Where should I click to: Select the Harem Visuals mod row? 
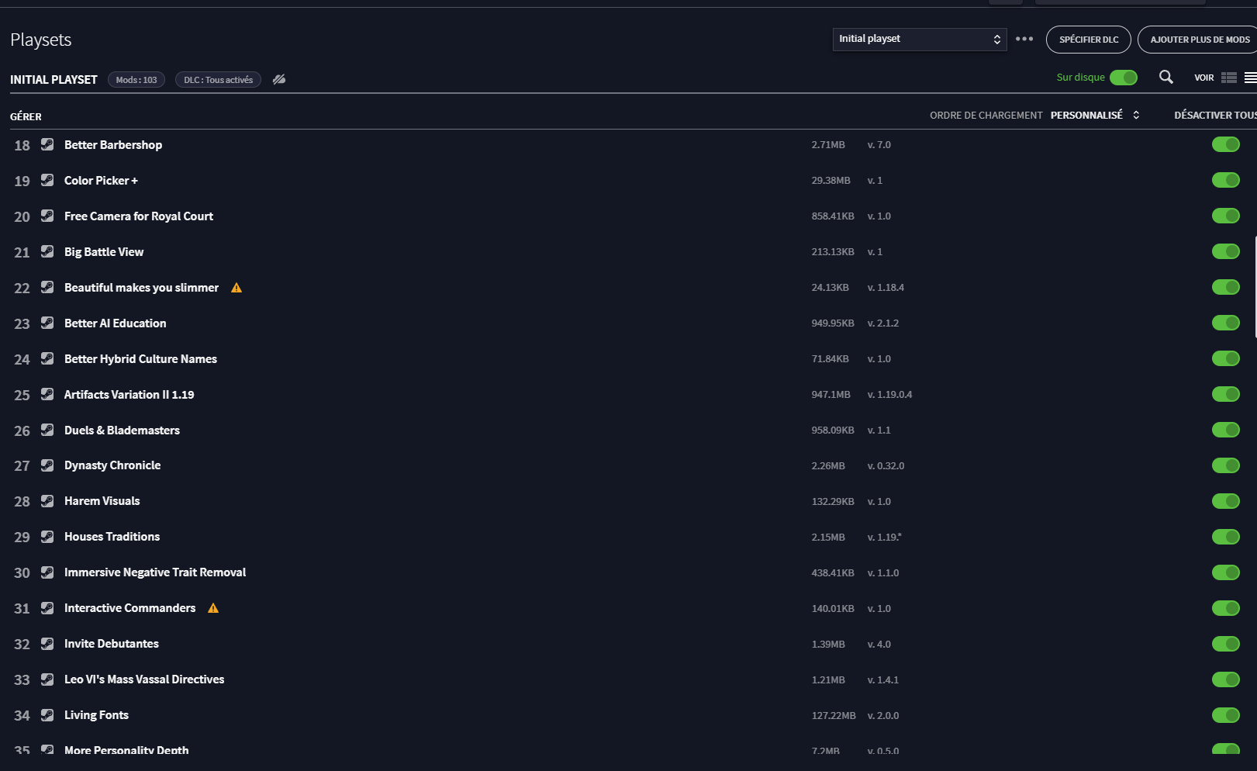click(x=628, y=501)
